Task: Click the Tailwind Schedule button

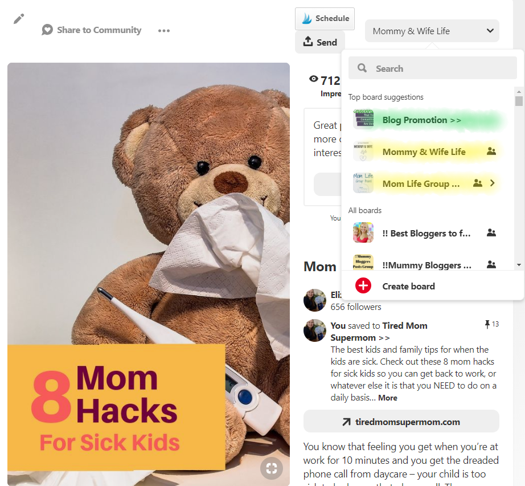Action: (325, 18)
